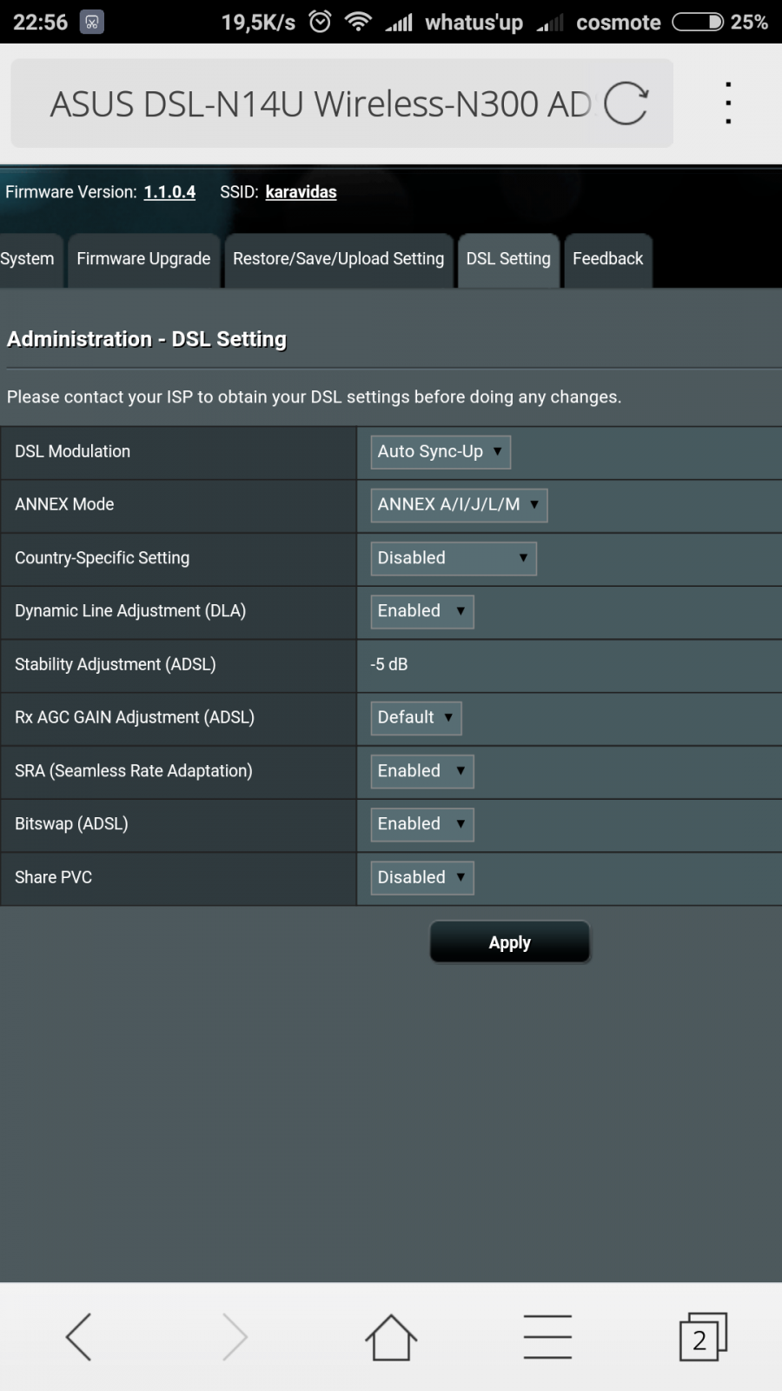This screenshot has height=1391, width=782.
Task: Click the ISP contact notice text
Action: (x=314, y=397)
